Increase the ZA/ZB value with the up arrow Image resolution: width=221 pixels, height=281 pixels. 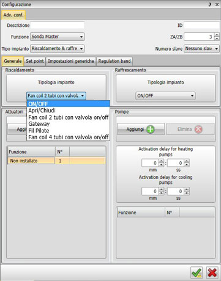pyautogui.click(x=217, y=35)
